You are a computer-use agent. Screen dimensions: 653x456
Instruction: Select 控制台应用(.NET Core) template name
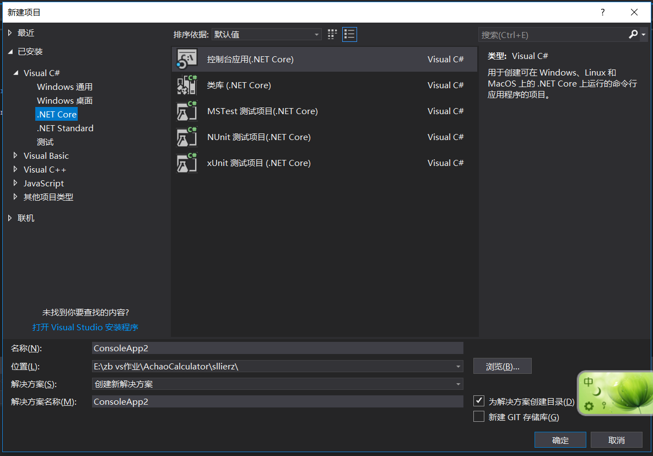(250, 59)
